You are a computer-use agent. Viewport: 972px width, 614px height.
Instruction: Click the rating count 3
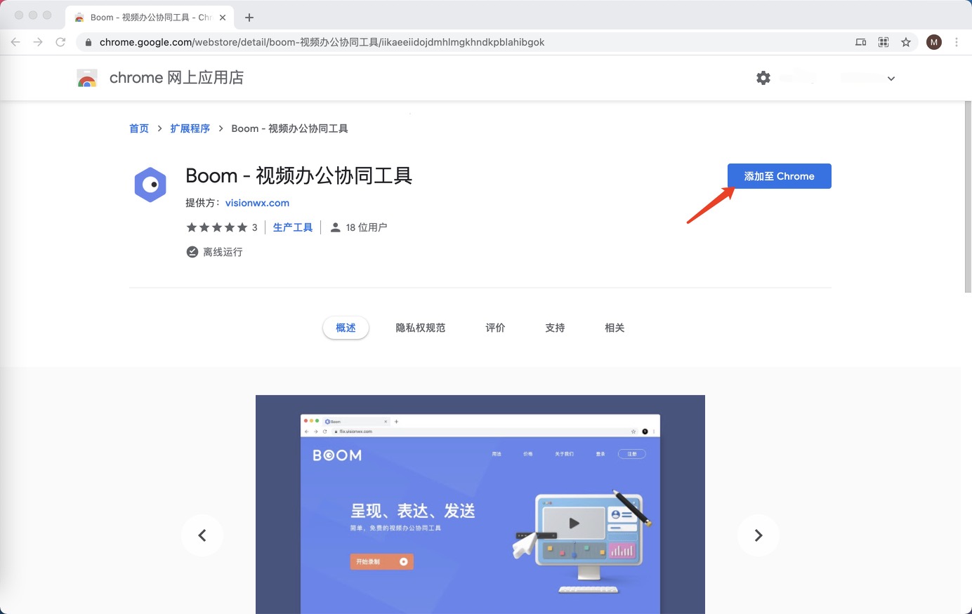[x=254, y=227]
